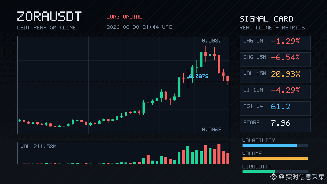Screen dimensions: 327x184
Task: Click the 2026-08-30 21:44 UTC timestamp
Action: (139, 27)
